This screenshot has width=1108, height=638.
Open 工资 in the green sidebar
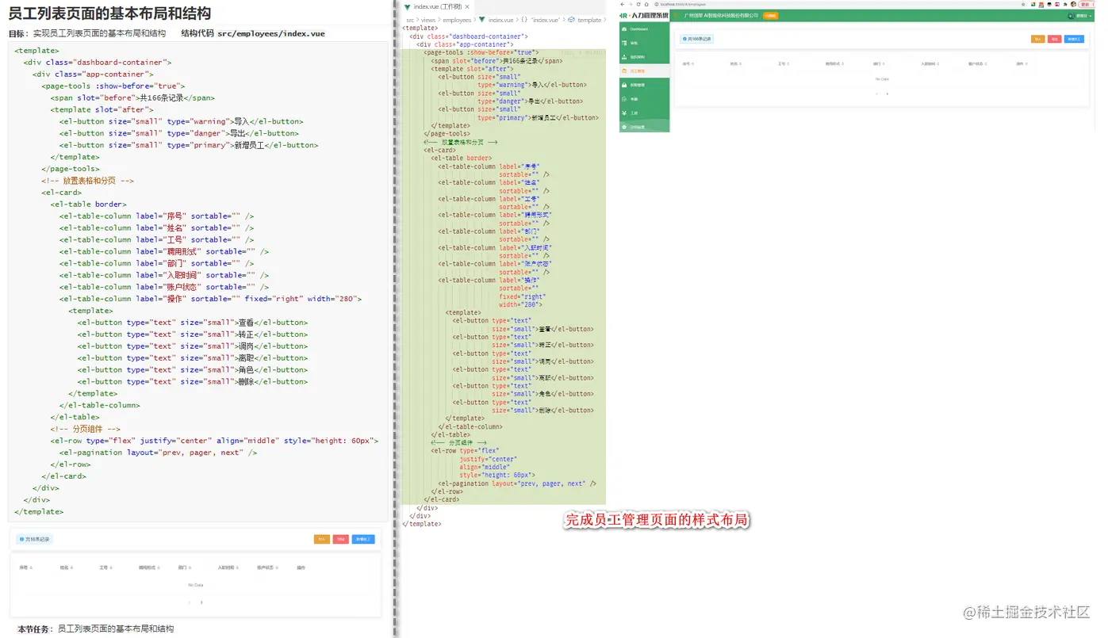(x=644, y=113)
